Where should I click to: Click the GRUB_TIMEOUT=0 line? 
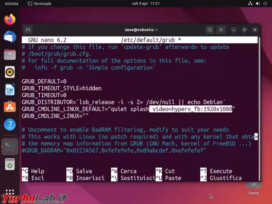(x=44, y=95)
